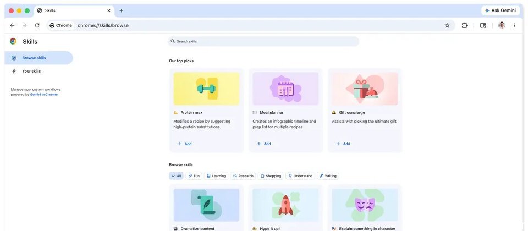Image resolution: width=528 pixels, height=231 pixels.
Task: Open the tab search/media icon in toolbar
Action: 483,25
